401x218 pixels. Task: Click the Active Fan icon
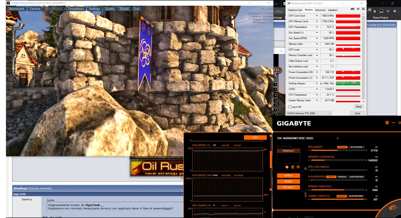coord(394,208)
